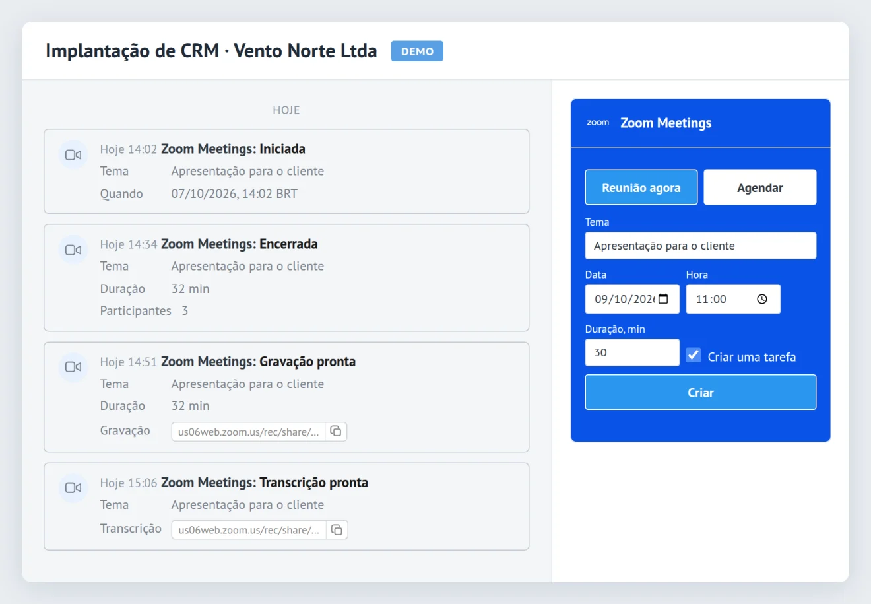Click the 'Zoom Meetings' panel title
The width and height of the screenshot is (871, 604).
coord(666,123)
